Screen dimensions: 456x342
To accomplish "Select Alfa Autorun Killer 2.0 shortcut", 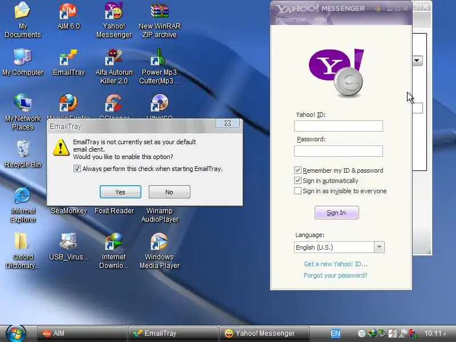I will point(113,66).
